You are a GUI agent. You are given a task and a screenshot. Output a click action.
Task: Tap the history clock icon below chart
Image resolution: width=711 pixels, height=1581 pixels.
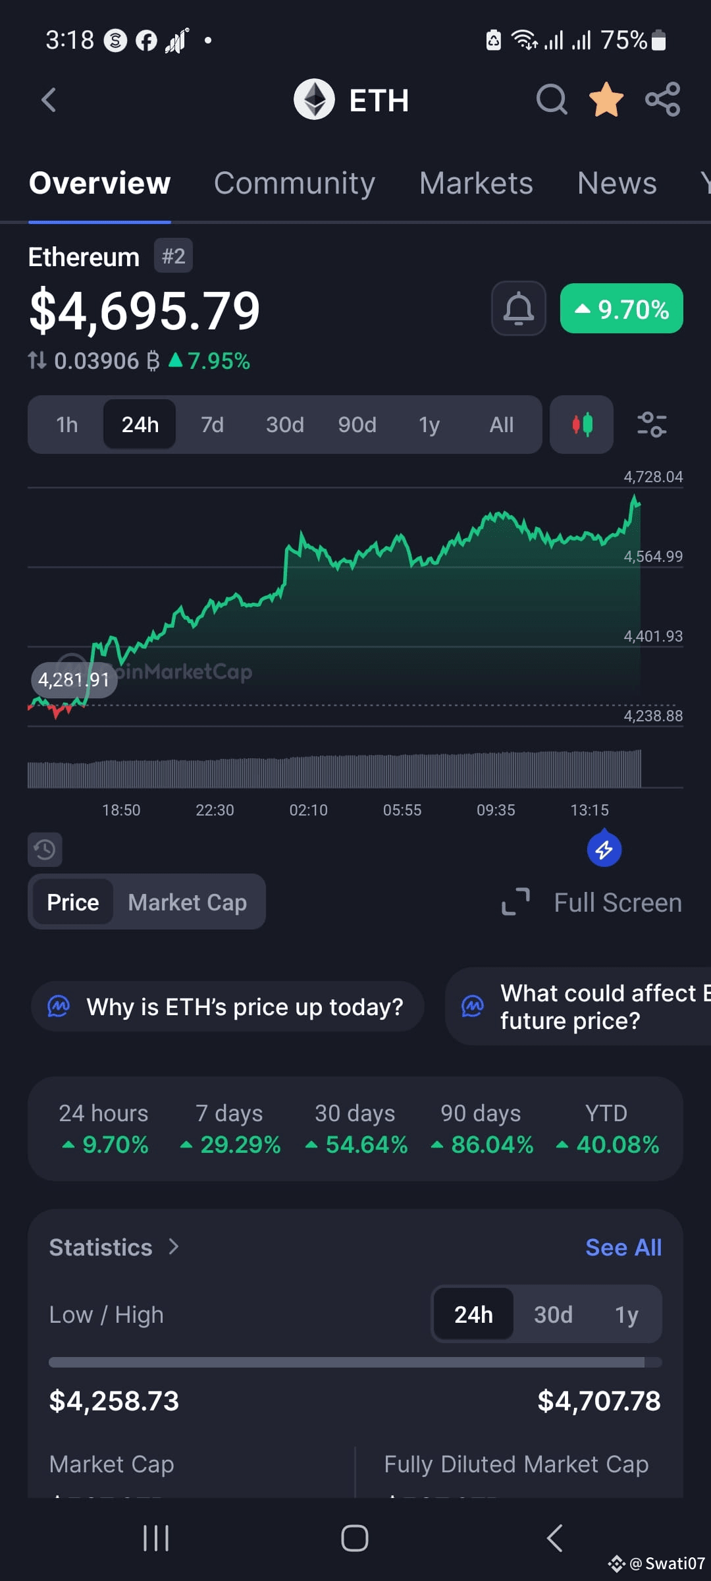click(45, 850)
